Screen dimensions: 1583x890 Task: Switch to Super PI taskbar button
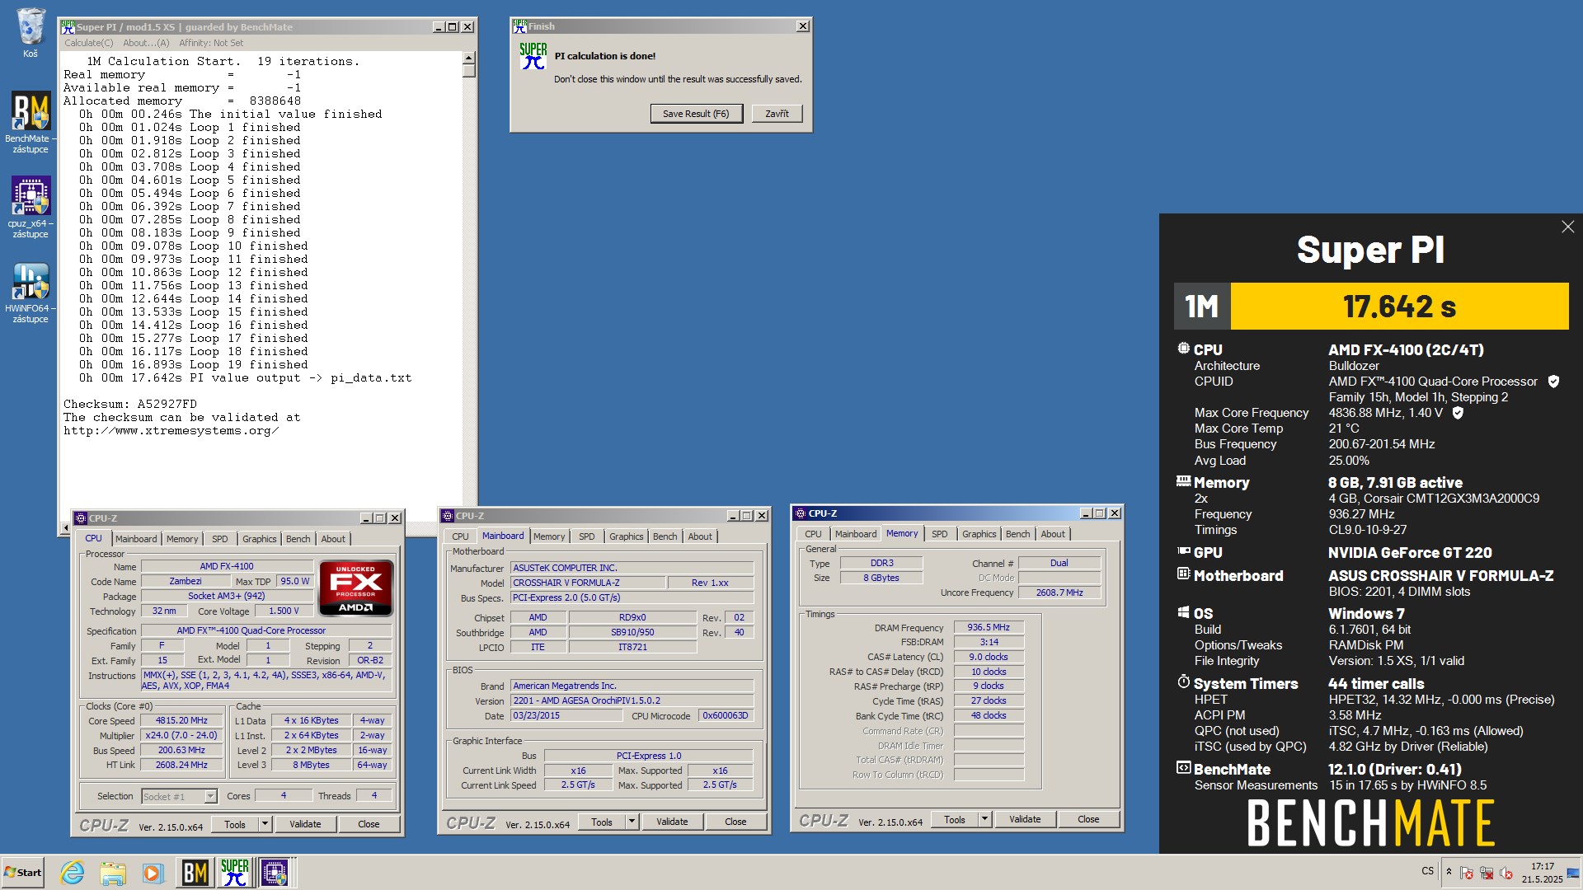click(x=234, y=872)
